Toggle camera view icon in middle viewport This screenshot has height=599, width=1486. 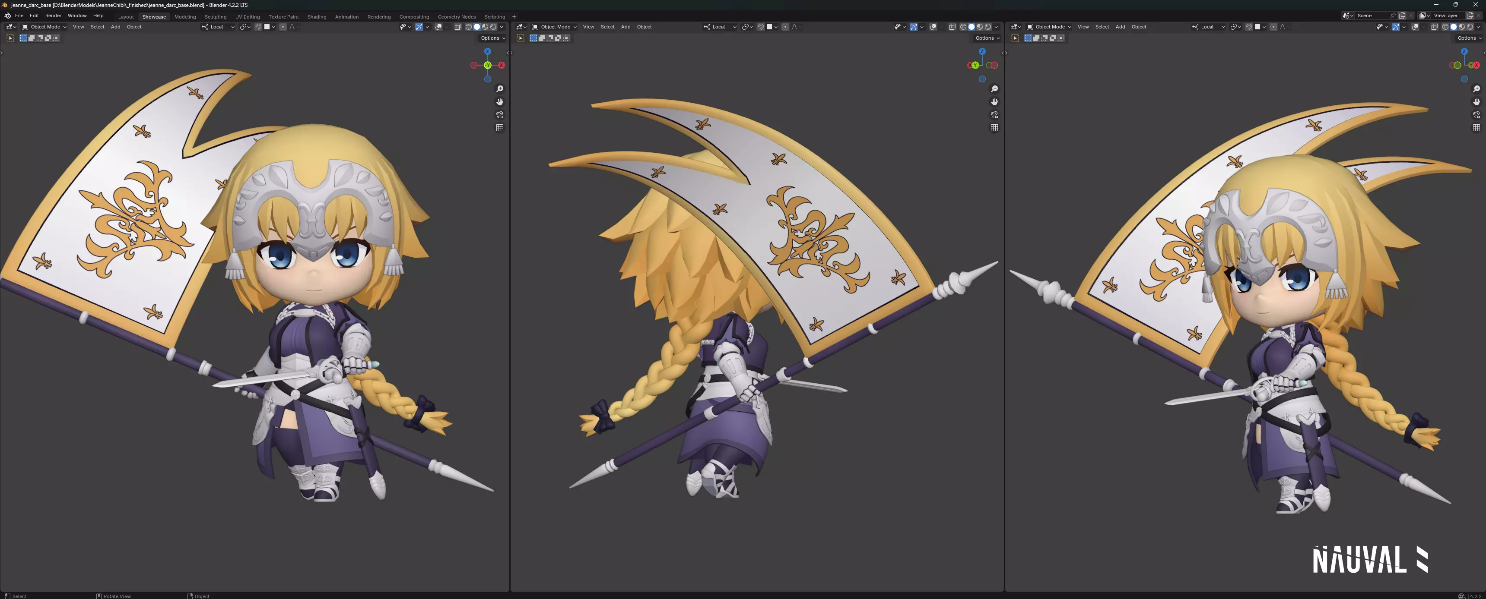[x=994, y=115]
